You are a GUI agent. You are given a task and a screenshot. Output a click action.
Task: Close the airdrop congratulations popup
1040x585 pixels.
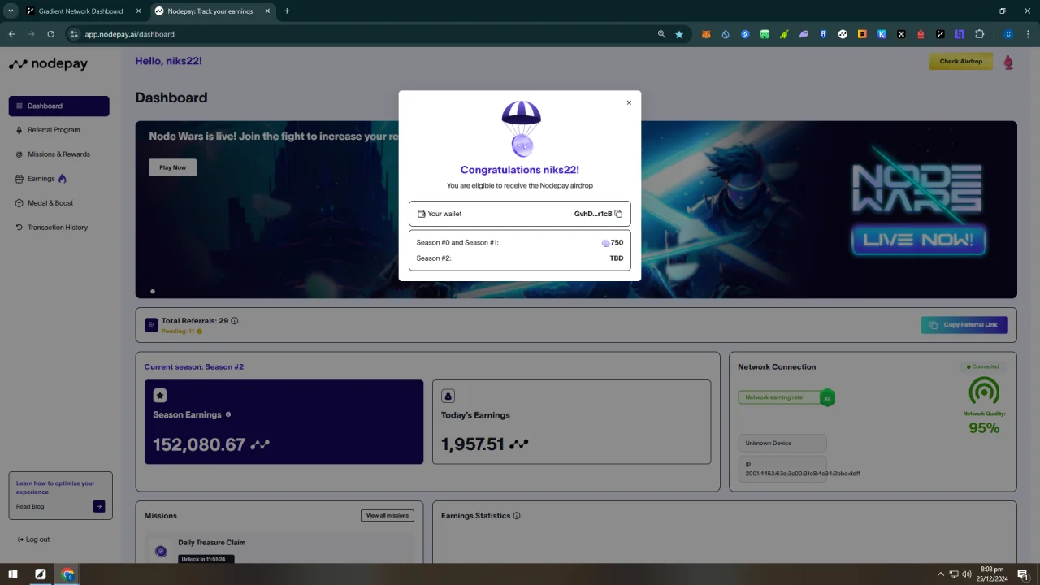pyautogui.click(x=629, y=102)
